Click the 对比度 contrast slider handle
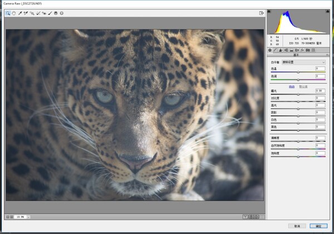334x234 pixels. pyautogui.click(x=298, y=102)
